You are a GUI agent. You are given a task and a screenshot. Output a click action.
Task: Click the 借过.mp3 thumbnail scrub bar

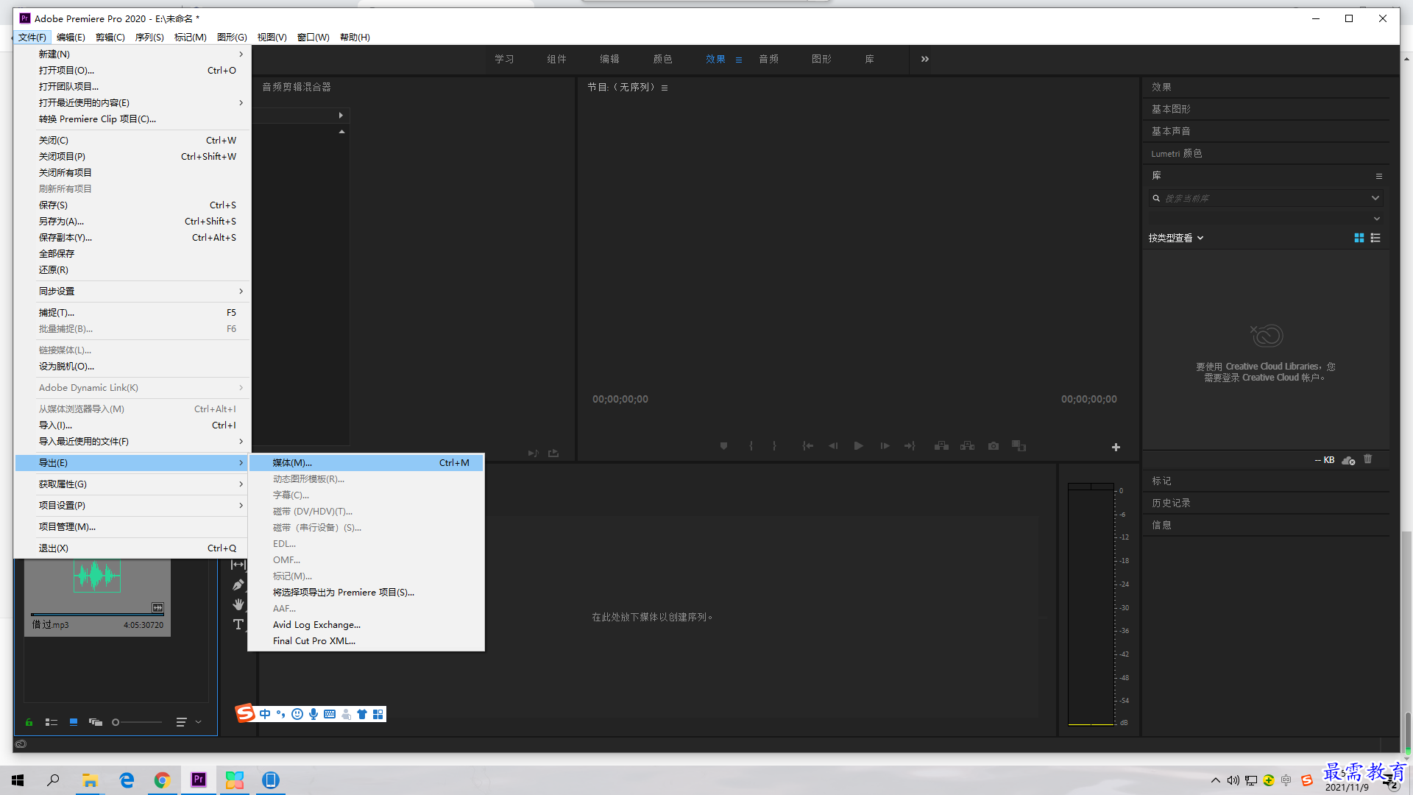(x=97, y=614)
